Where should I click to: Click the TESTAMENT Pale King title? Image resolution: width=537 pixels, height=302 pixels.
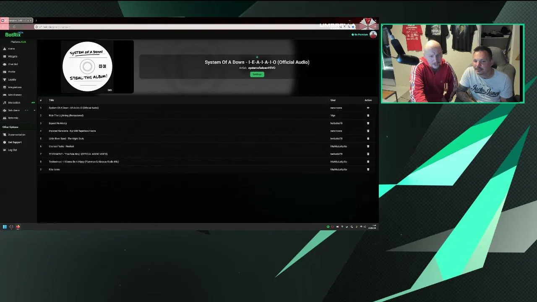pos(78,154)
